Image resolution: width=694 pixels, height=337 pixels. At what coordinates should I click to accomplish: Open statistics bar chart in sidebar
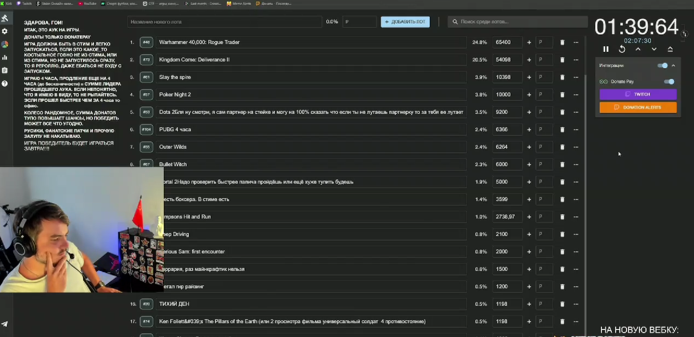point(5,57)
